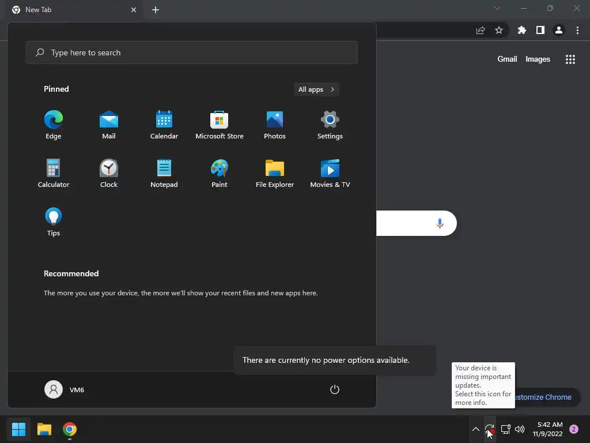Start voice search with microphone icon
The width and height of the screenshot is (590, 443).
[440, 223]
